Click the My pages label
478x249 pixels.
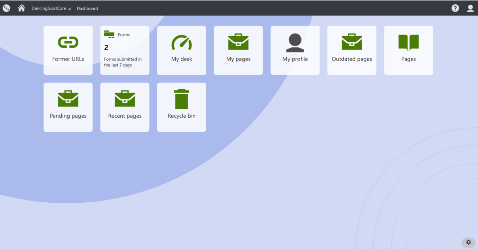[238, 59]
